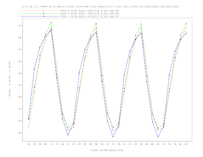The width and height of the screenshot is (203, 157).
Task: Select the green F_MEAN NAM/218 legend entry
Action: 70,14
